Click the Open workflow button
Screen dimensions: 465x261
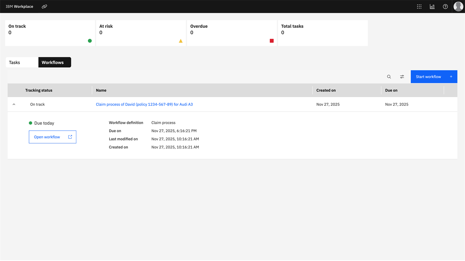52,137
